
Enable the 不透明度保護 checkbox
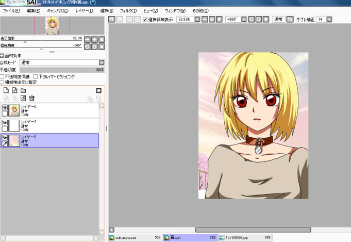pyautogui.click(x=2, y=77)
